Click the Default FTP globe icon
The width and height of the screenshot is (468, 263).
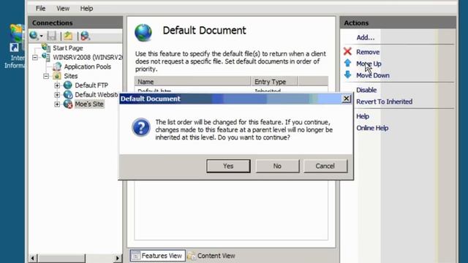[x=68, y=85]
